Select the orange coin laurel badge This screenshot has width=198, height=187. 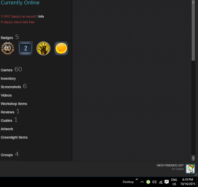coord(61,48)
